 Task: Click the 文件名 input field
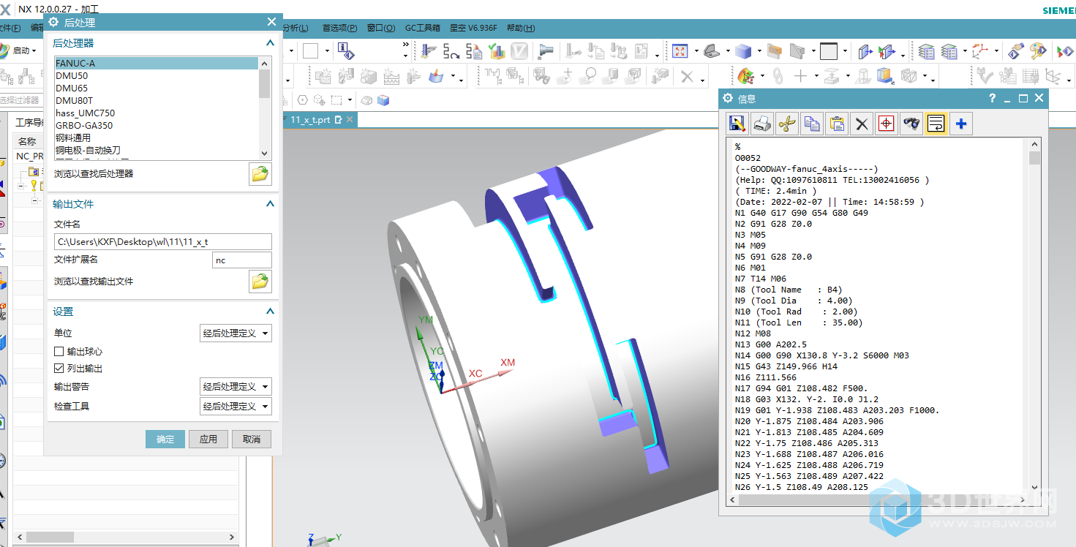click(x=163, y=241)
